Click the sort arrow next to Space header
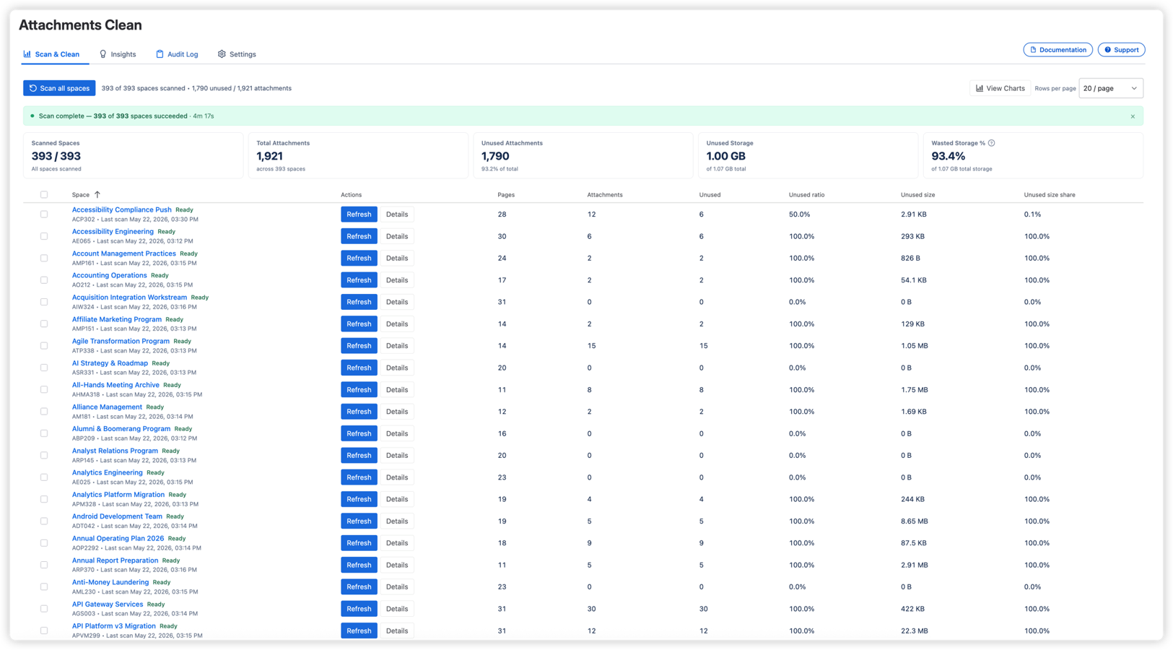The image size is (1173, 650). [97, 194]
